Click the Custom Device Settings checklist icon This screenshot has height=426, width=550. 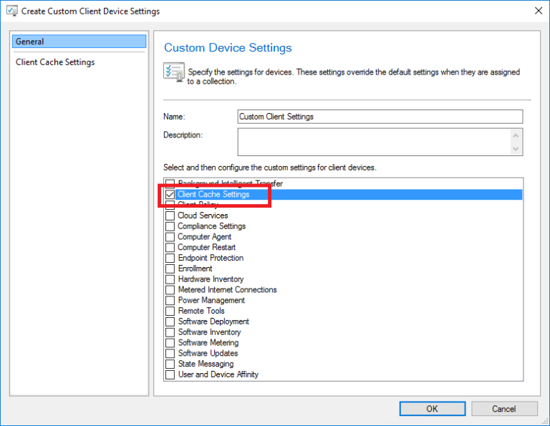[x=173, y=72]
